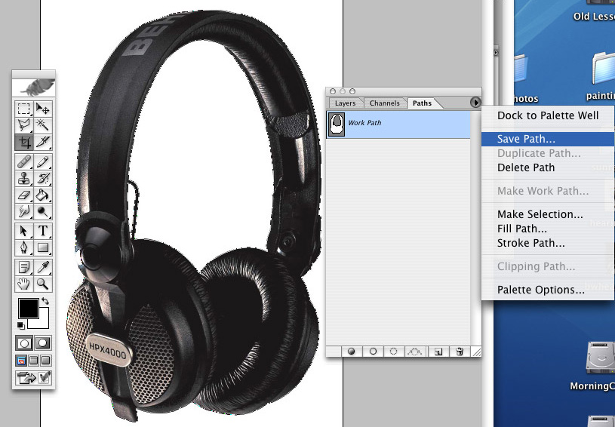615x427 pixels.
Task: Select the Rectangle shape tool
Action: (x=42, y=247)
